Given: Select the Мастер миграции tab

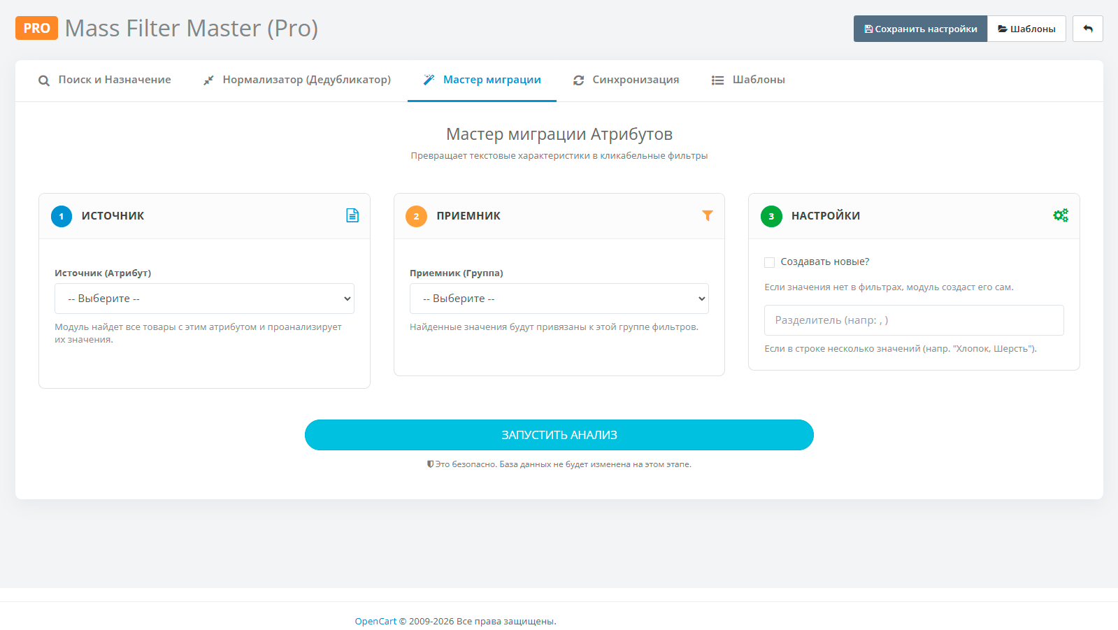Looking at the screenshot, I should coord(482,80).
